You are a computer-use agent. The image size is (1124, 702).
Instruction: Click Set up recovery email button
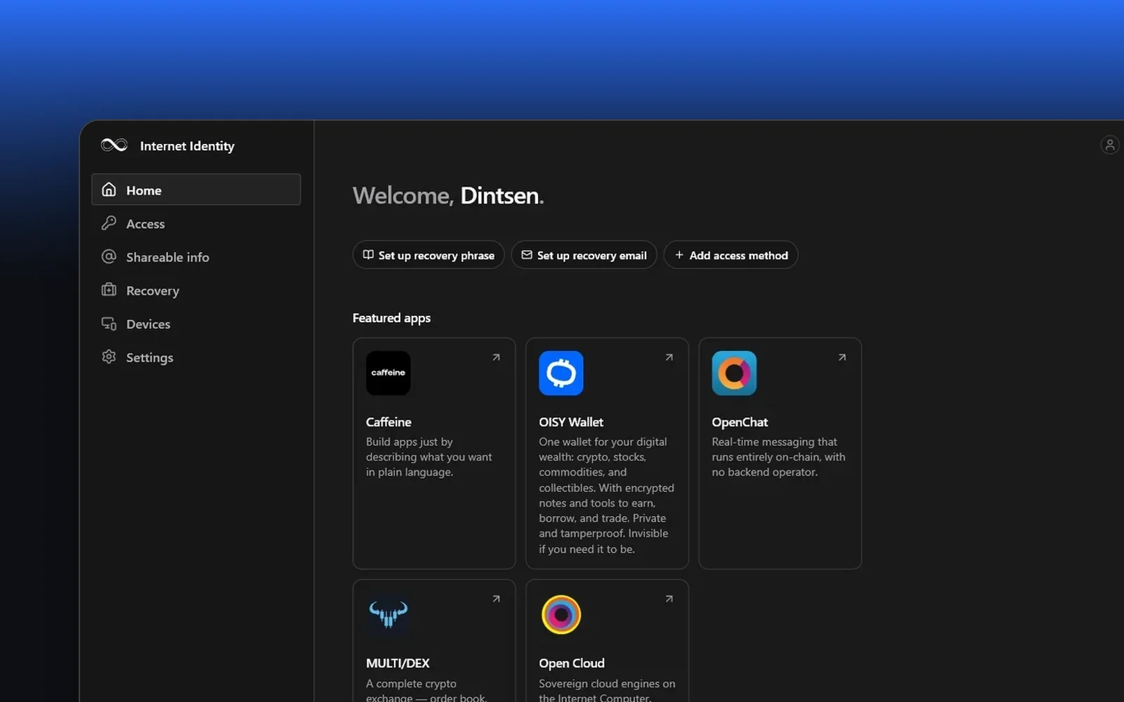pyautogui.click(x=584, y=255)
